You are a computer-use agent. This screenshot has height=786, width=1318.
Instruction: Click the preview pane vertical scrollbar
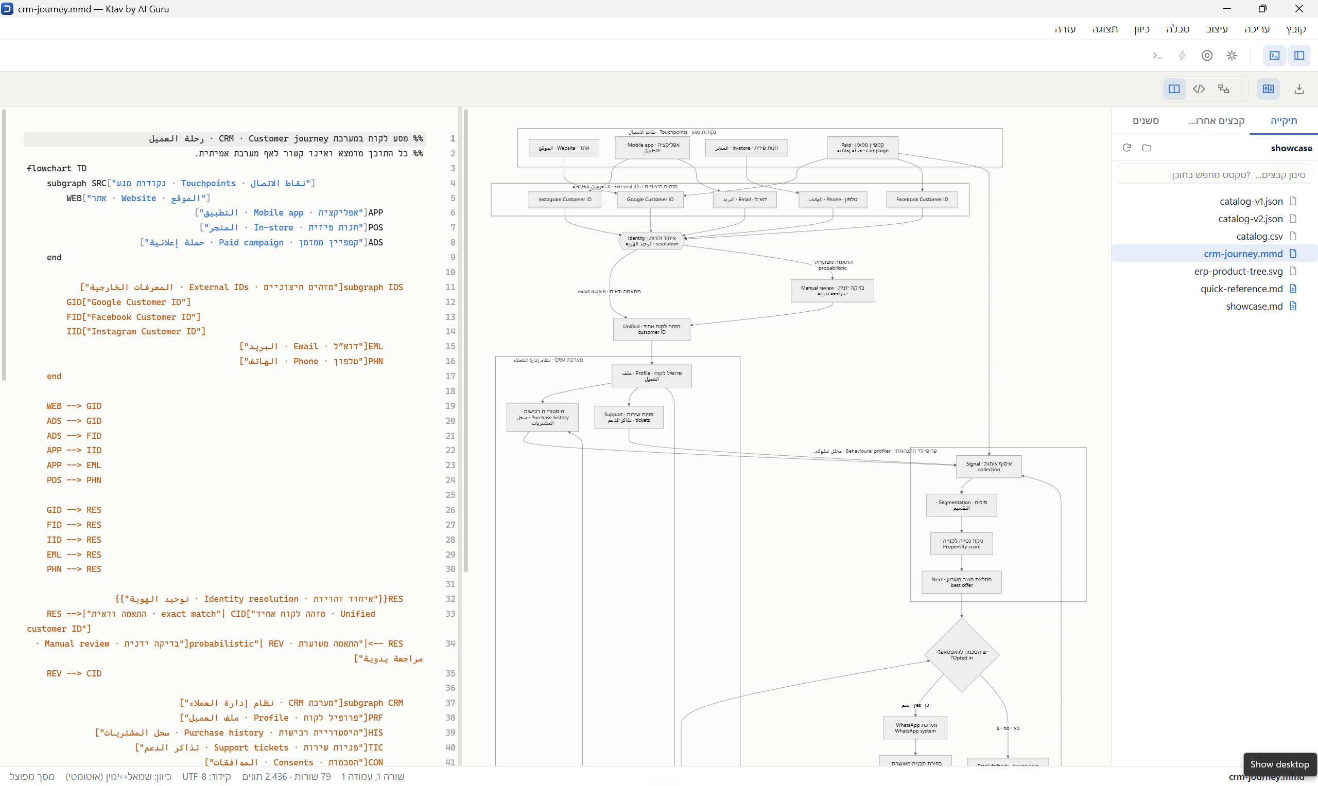[466, 341]
